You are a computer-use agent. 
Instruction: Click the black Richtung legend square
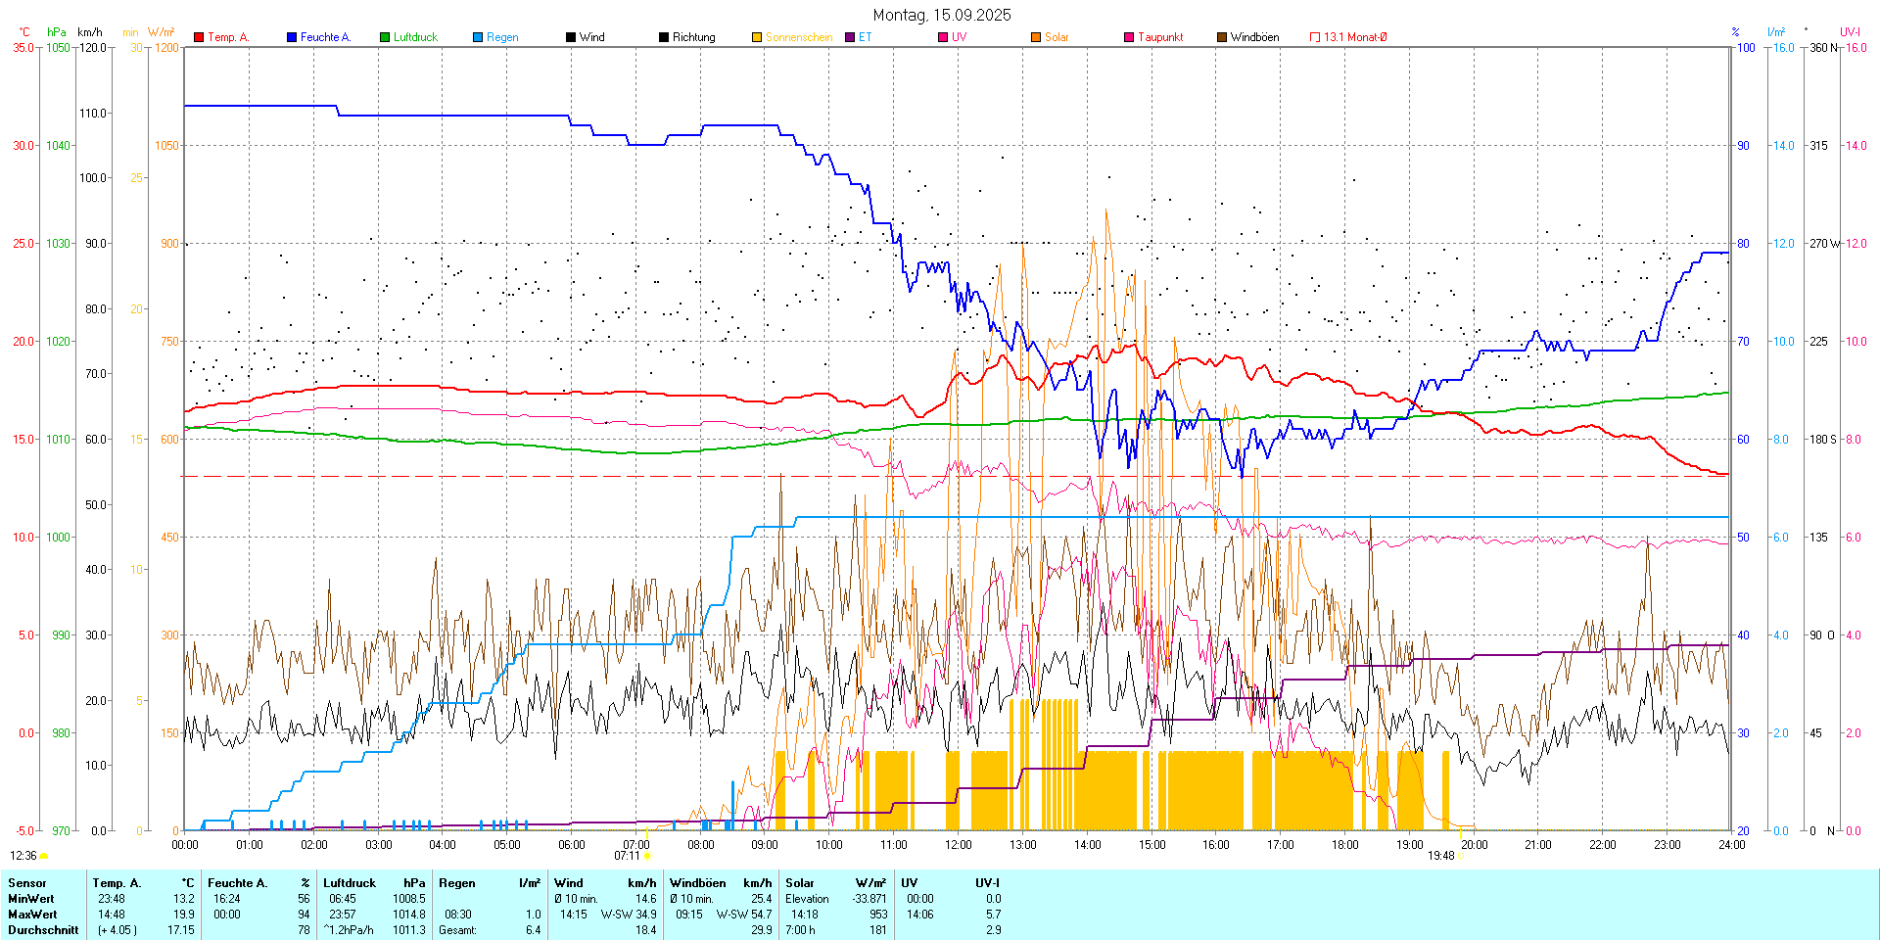click(x=664, y=37)
